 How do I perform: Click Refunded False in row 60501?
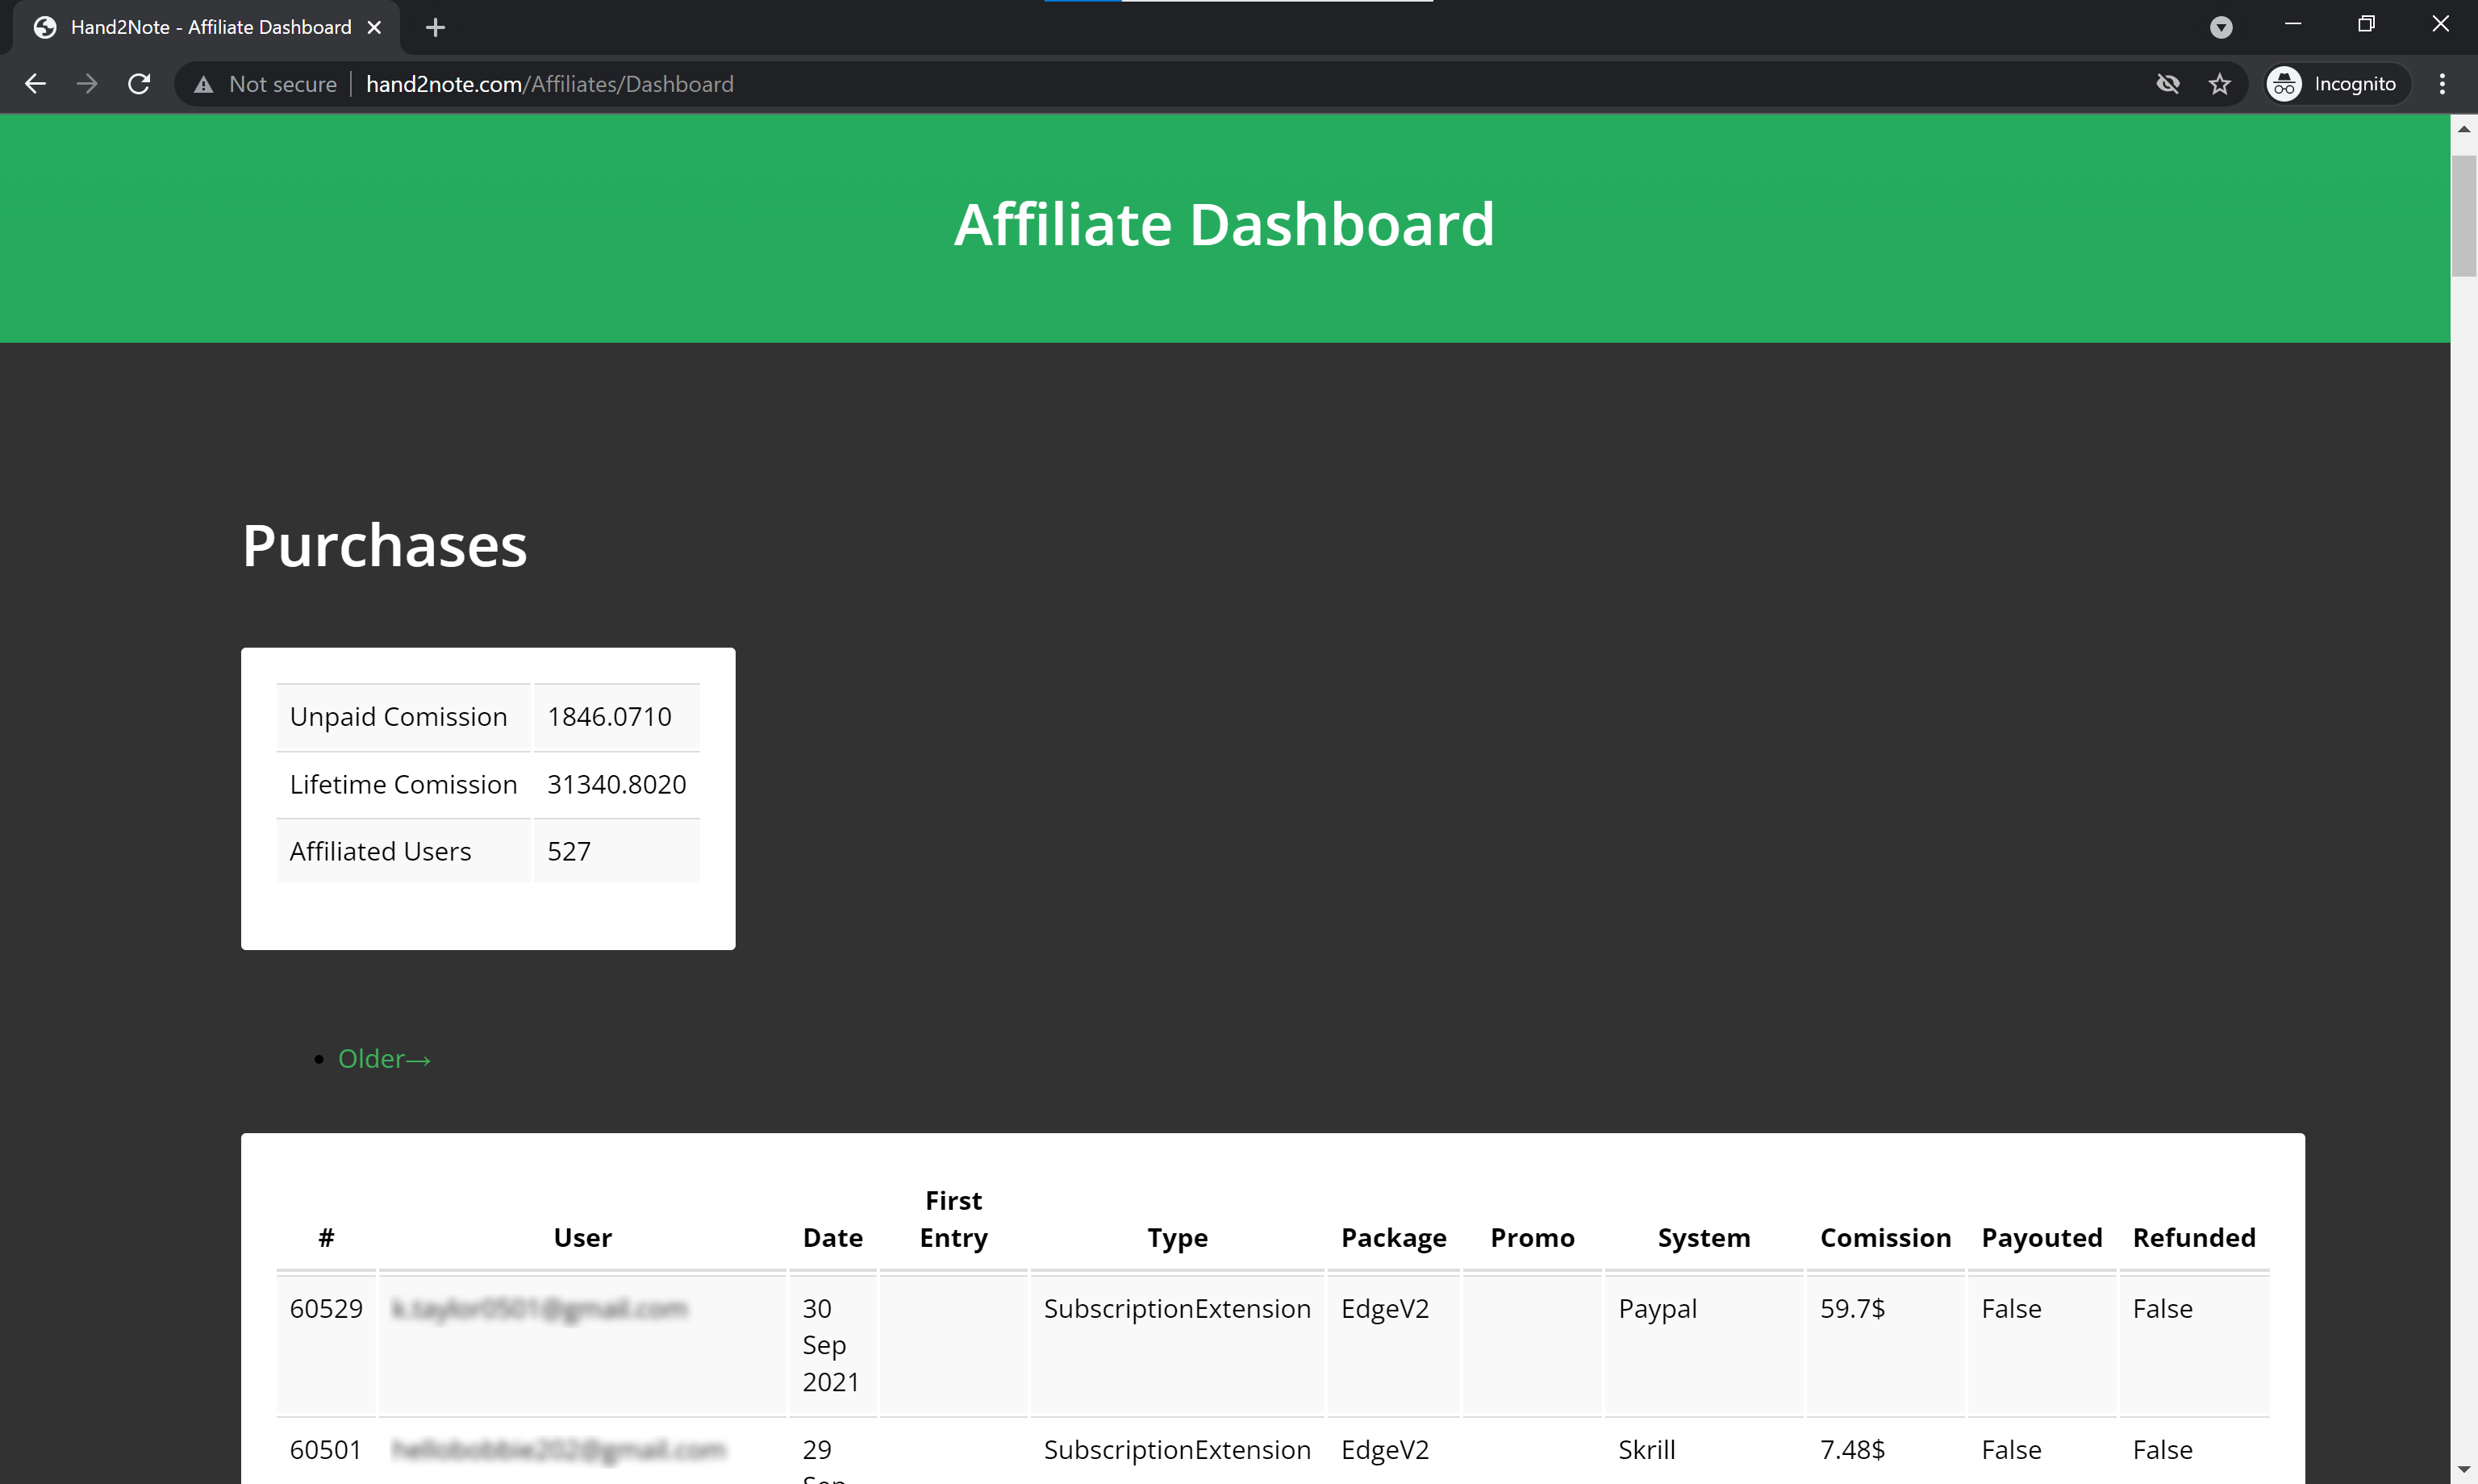2162,1449
